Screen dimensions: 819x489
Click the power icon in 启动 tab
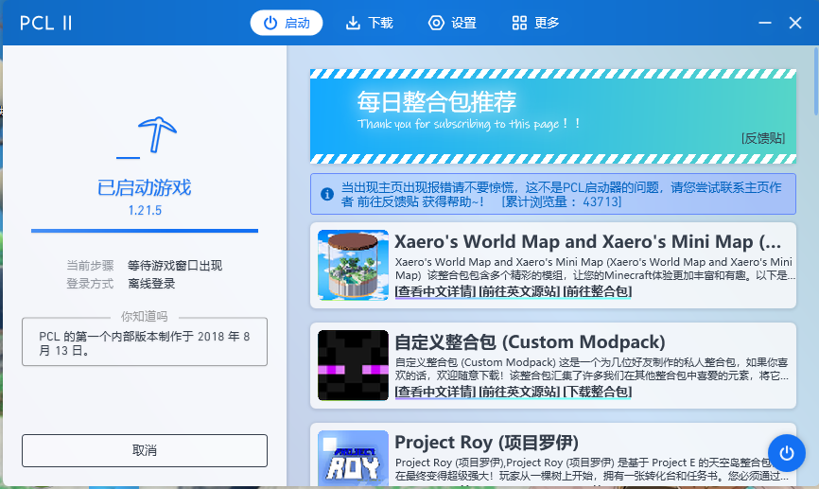(x=270, y=23)
